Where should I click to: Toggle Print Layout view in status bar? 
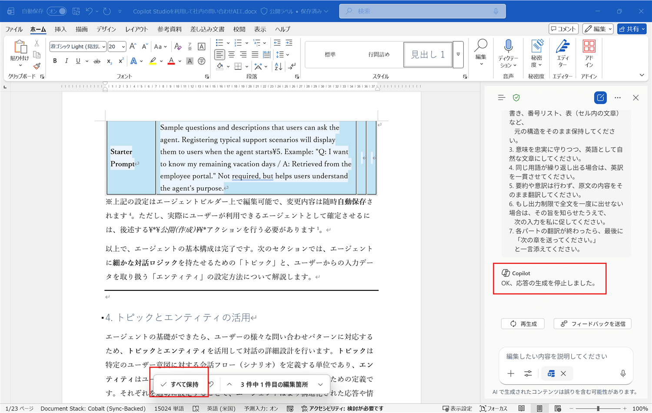click(539, 409)
